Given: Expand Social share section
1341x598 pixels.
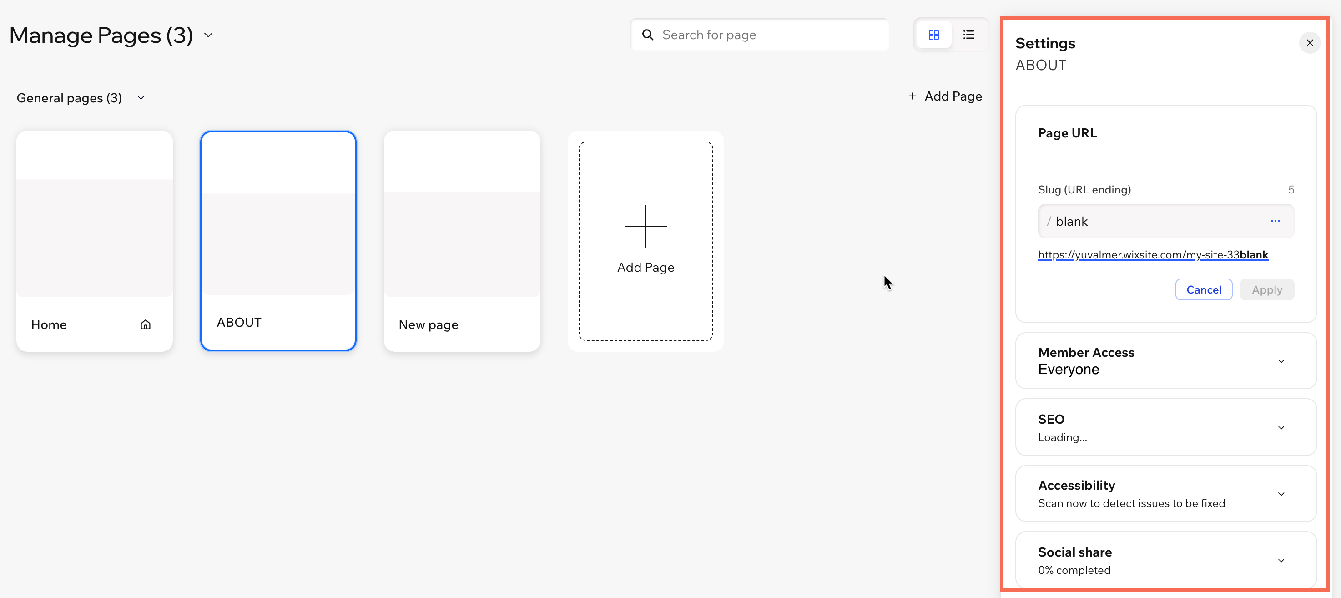Looking at the screenshot, I should (1281, 561).
